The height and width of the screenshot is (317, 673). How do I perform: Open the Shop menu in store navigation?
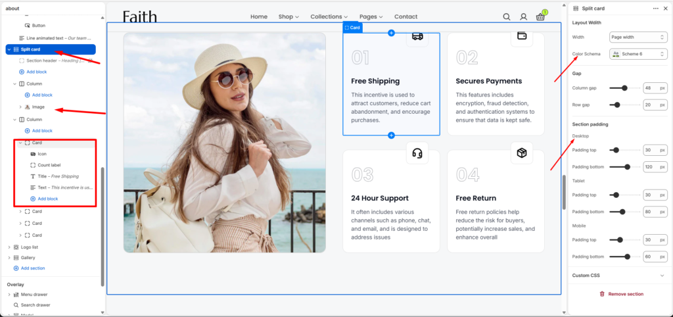click(289, 16)
